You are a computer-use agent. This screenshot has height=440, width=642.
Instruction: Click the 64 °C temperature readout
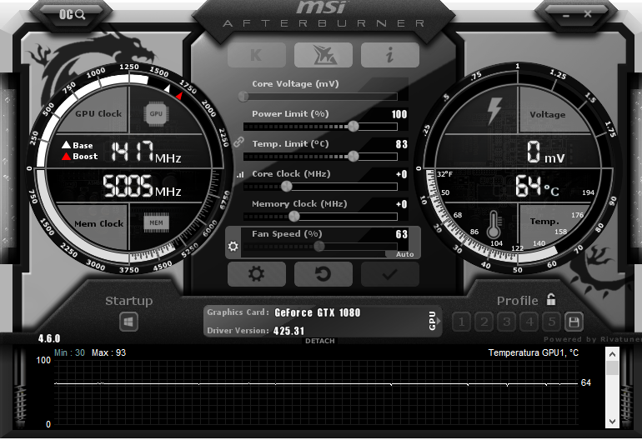click(x=536, y=186)
